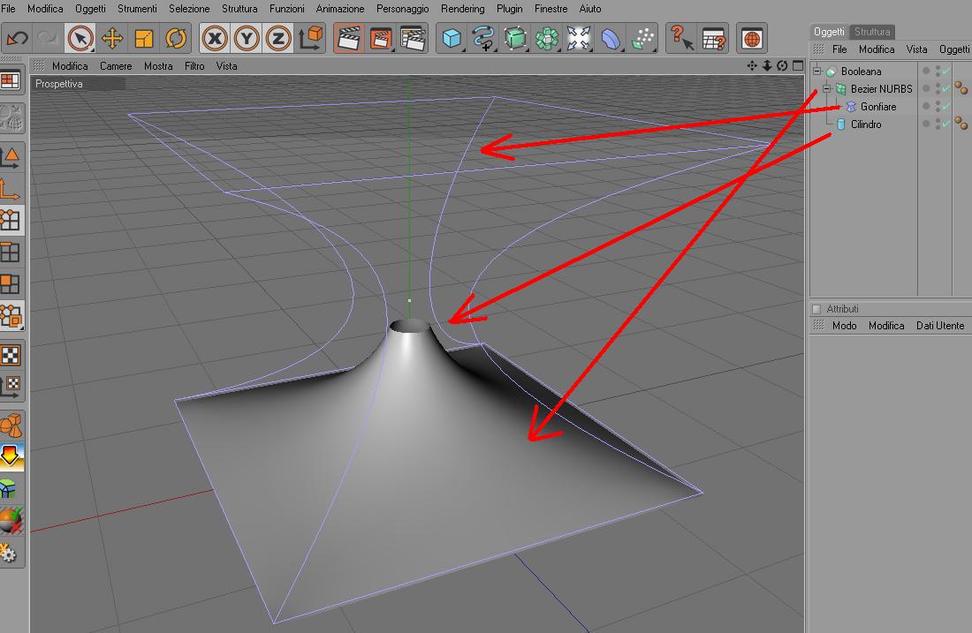The width and height of the screenshot is (972, 633).
Task: Toggle the checkbox beside Attributi
Action: (x=817, y=309)
